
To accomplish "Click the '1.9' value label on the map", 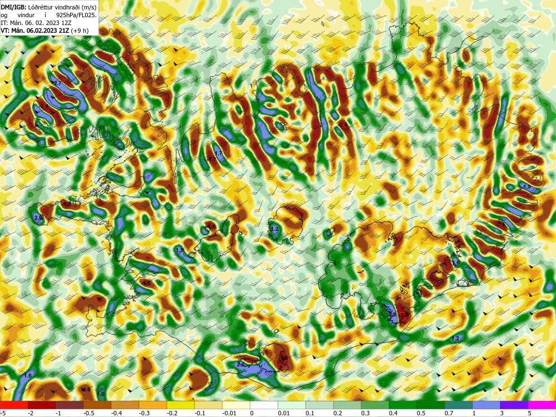I will [527, 186].
